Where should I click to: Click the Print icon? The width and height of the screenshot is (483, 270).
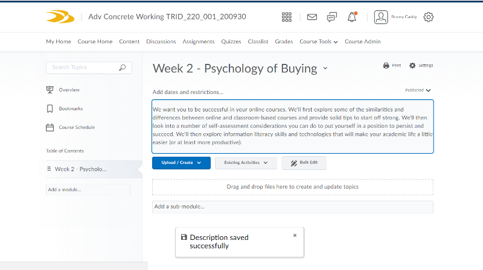coord(387,65)
